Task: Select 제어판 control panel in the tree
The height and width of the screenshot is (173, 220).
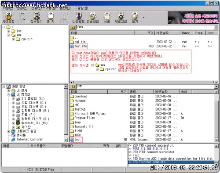Action: (26, 127)
